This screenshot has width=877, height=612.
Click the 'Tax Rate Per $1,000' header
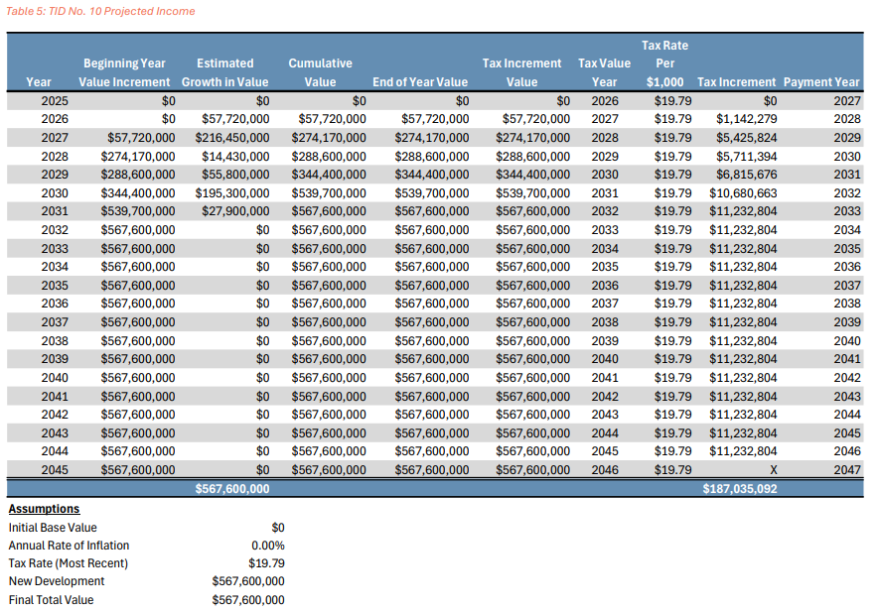664,63
